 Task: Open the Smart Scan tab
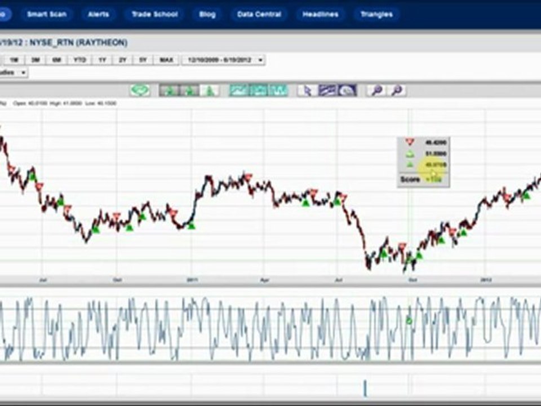click(x=47, y=14)
